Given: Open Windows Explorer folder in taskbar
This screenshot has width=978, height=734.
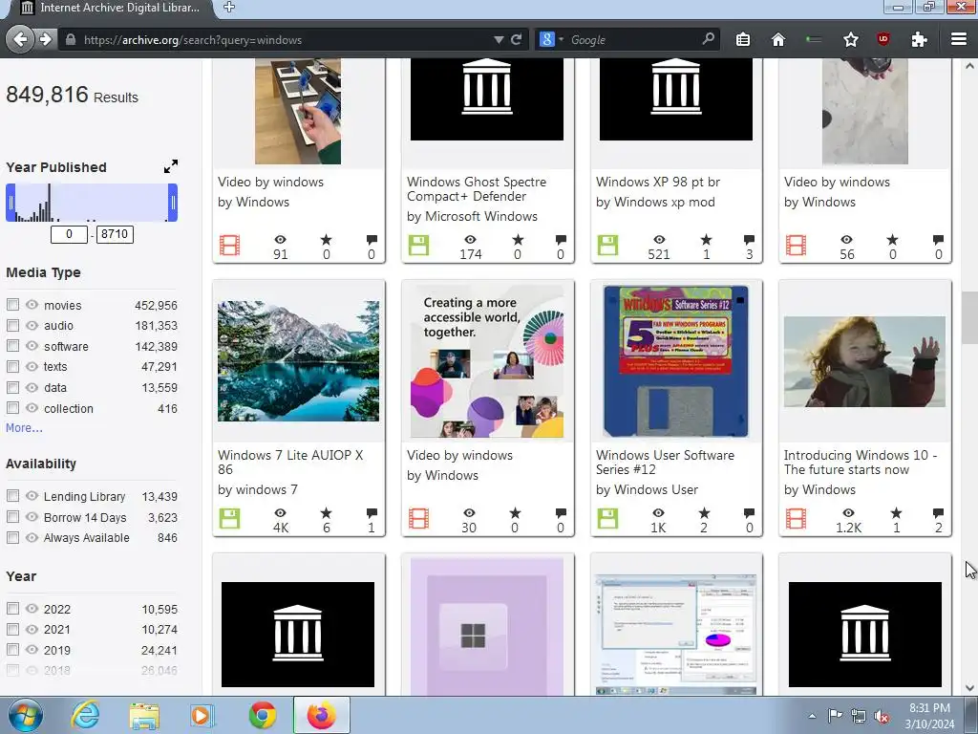Looking at the screenshot, I should [144, 715].
